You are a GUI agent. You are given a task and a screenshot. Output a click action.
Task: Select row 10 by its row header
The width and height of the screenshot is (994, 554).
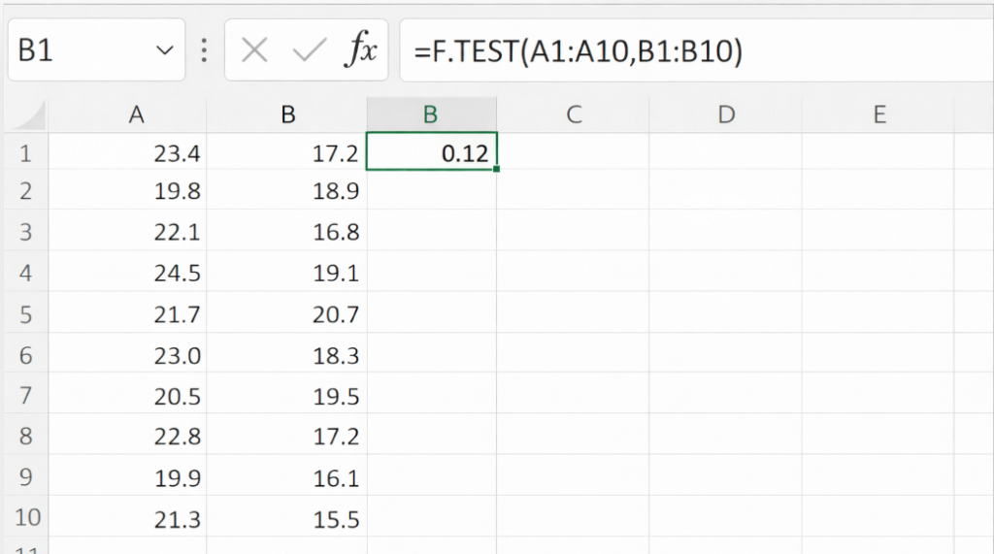point(25,520)
